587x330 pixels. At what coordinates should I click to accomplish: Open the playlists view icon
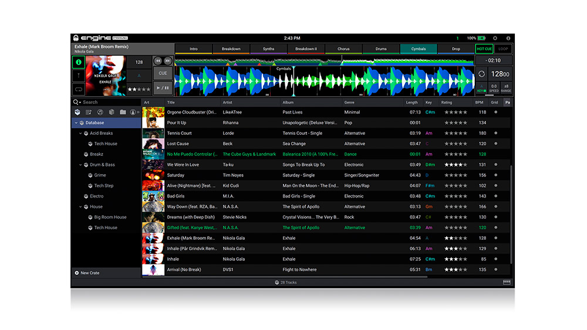point(89,112)
